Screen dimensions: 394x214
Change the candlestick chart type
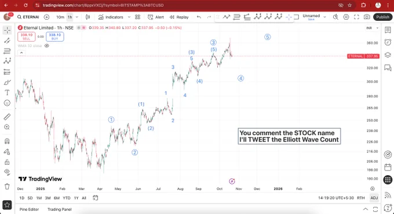tap(87, 17)
